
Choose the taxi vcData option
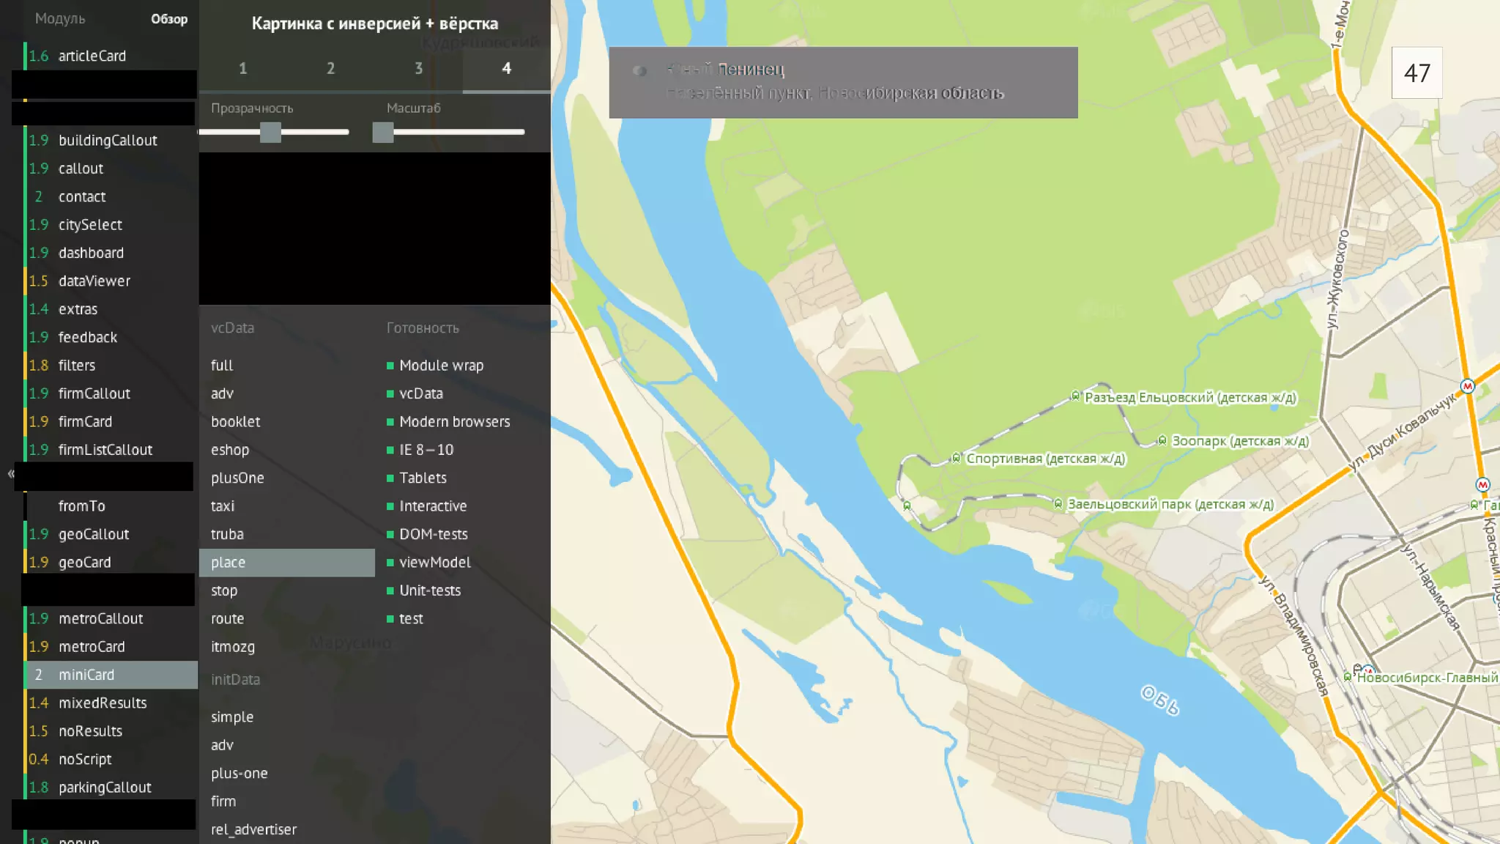coord(223,506)
